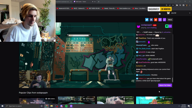Click taskbar clock and date
The image size is (192, 108).
184,106
